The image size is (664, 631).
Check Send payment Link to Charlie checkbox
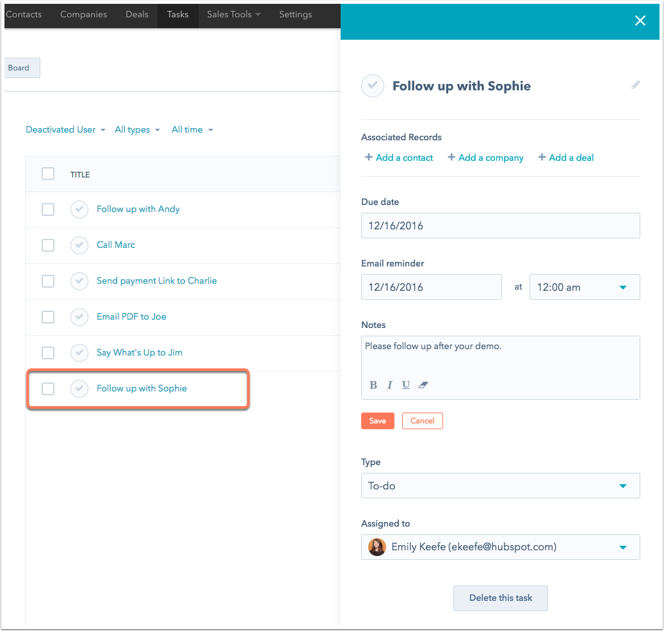click(48, 281)
